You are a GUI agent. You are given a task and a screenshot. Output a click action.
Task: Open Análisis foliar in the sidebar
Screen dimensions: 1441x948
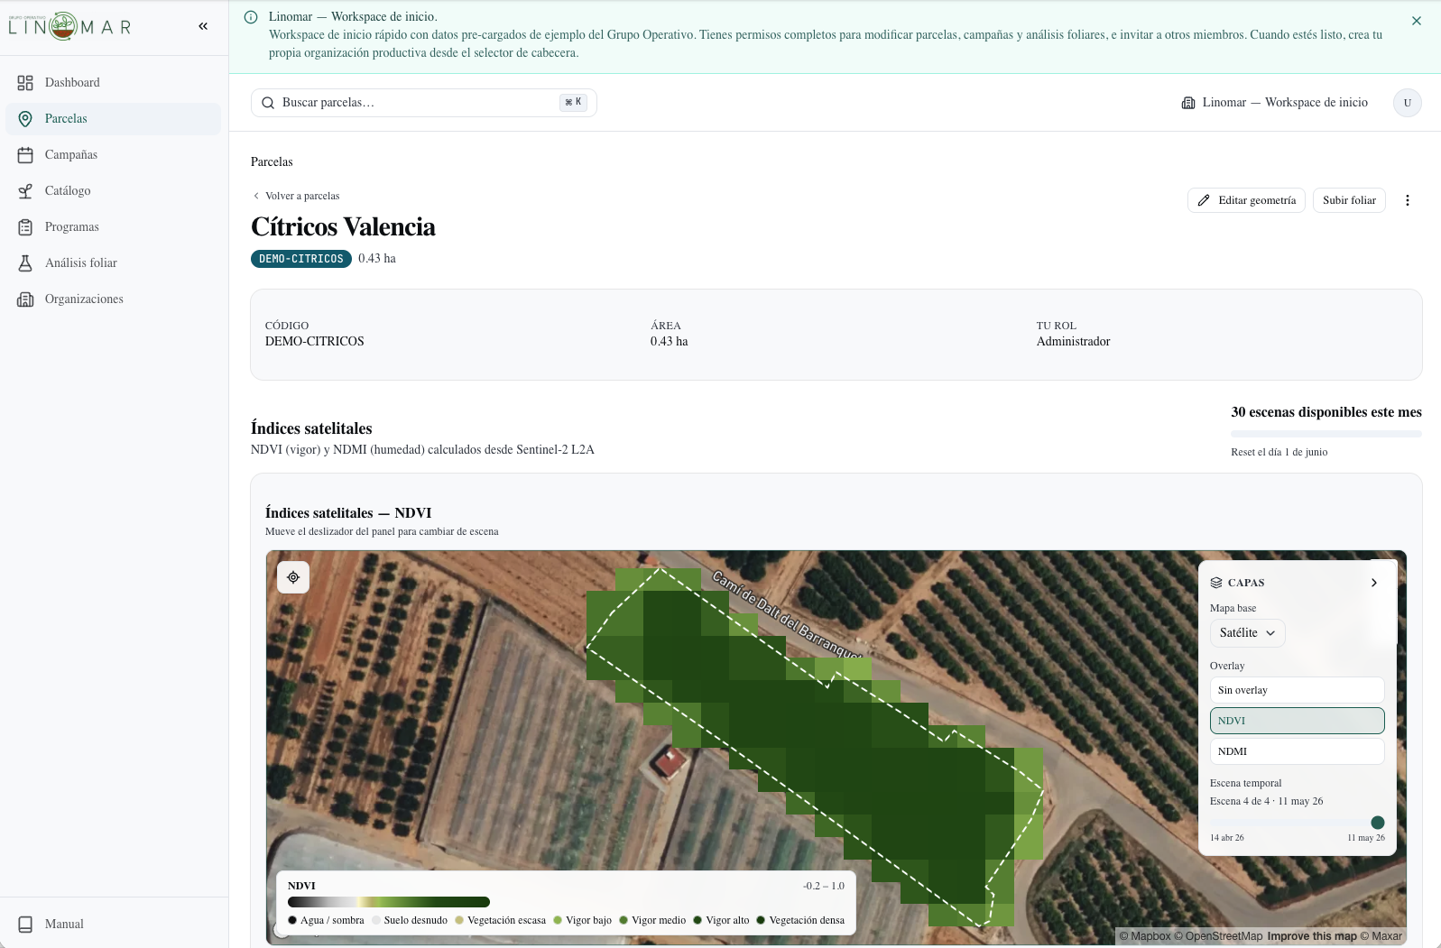click(x=113, y=263)
